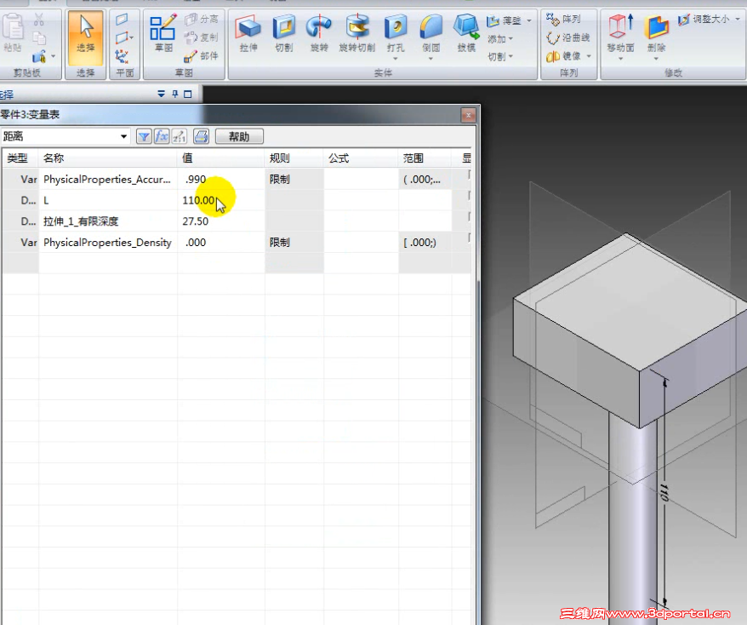
Task: Click the 删除 delete faces icon
Action: (x=657, y=27)
